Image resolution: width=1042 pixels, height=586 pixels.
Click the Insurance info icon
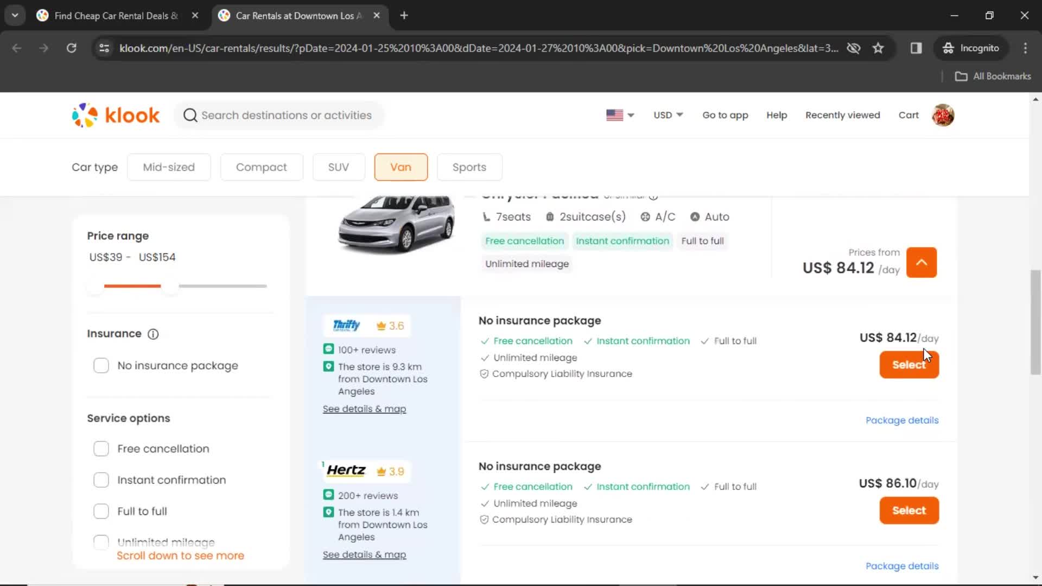click(153, 334)
